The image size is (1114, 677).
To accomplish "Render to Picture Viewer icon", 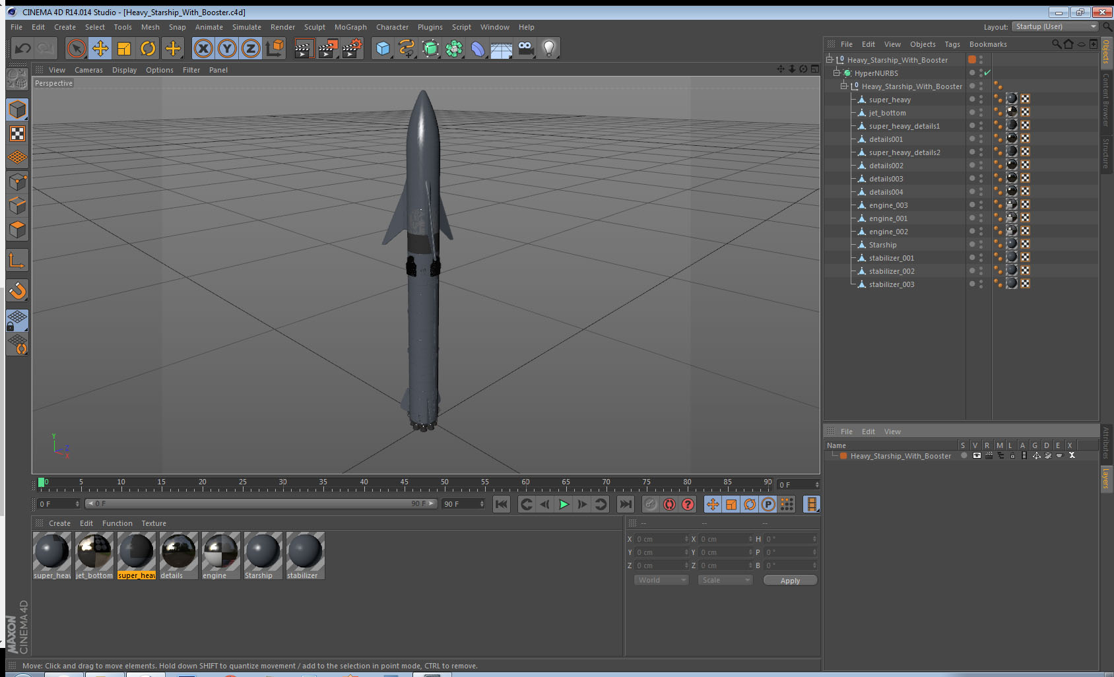I will (x=327, y=48).
